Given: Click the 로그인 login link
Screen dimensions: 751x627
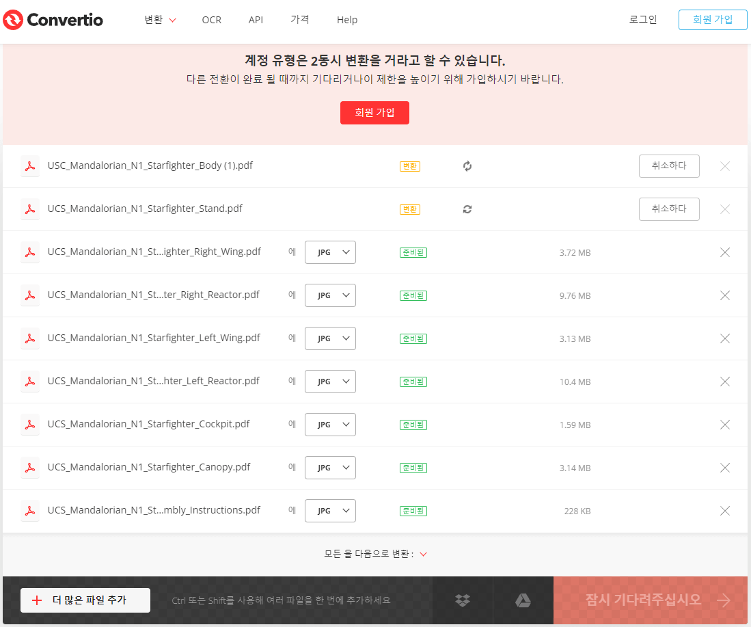Looking at the screenshot, I should pyautogui.click(x=642, y=20).
